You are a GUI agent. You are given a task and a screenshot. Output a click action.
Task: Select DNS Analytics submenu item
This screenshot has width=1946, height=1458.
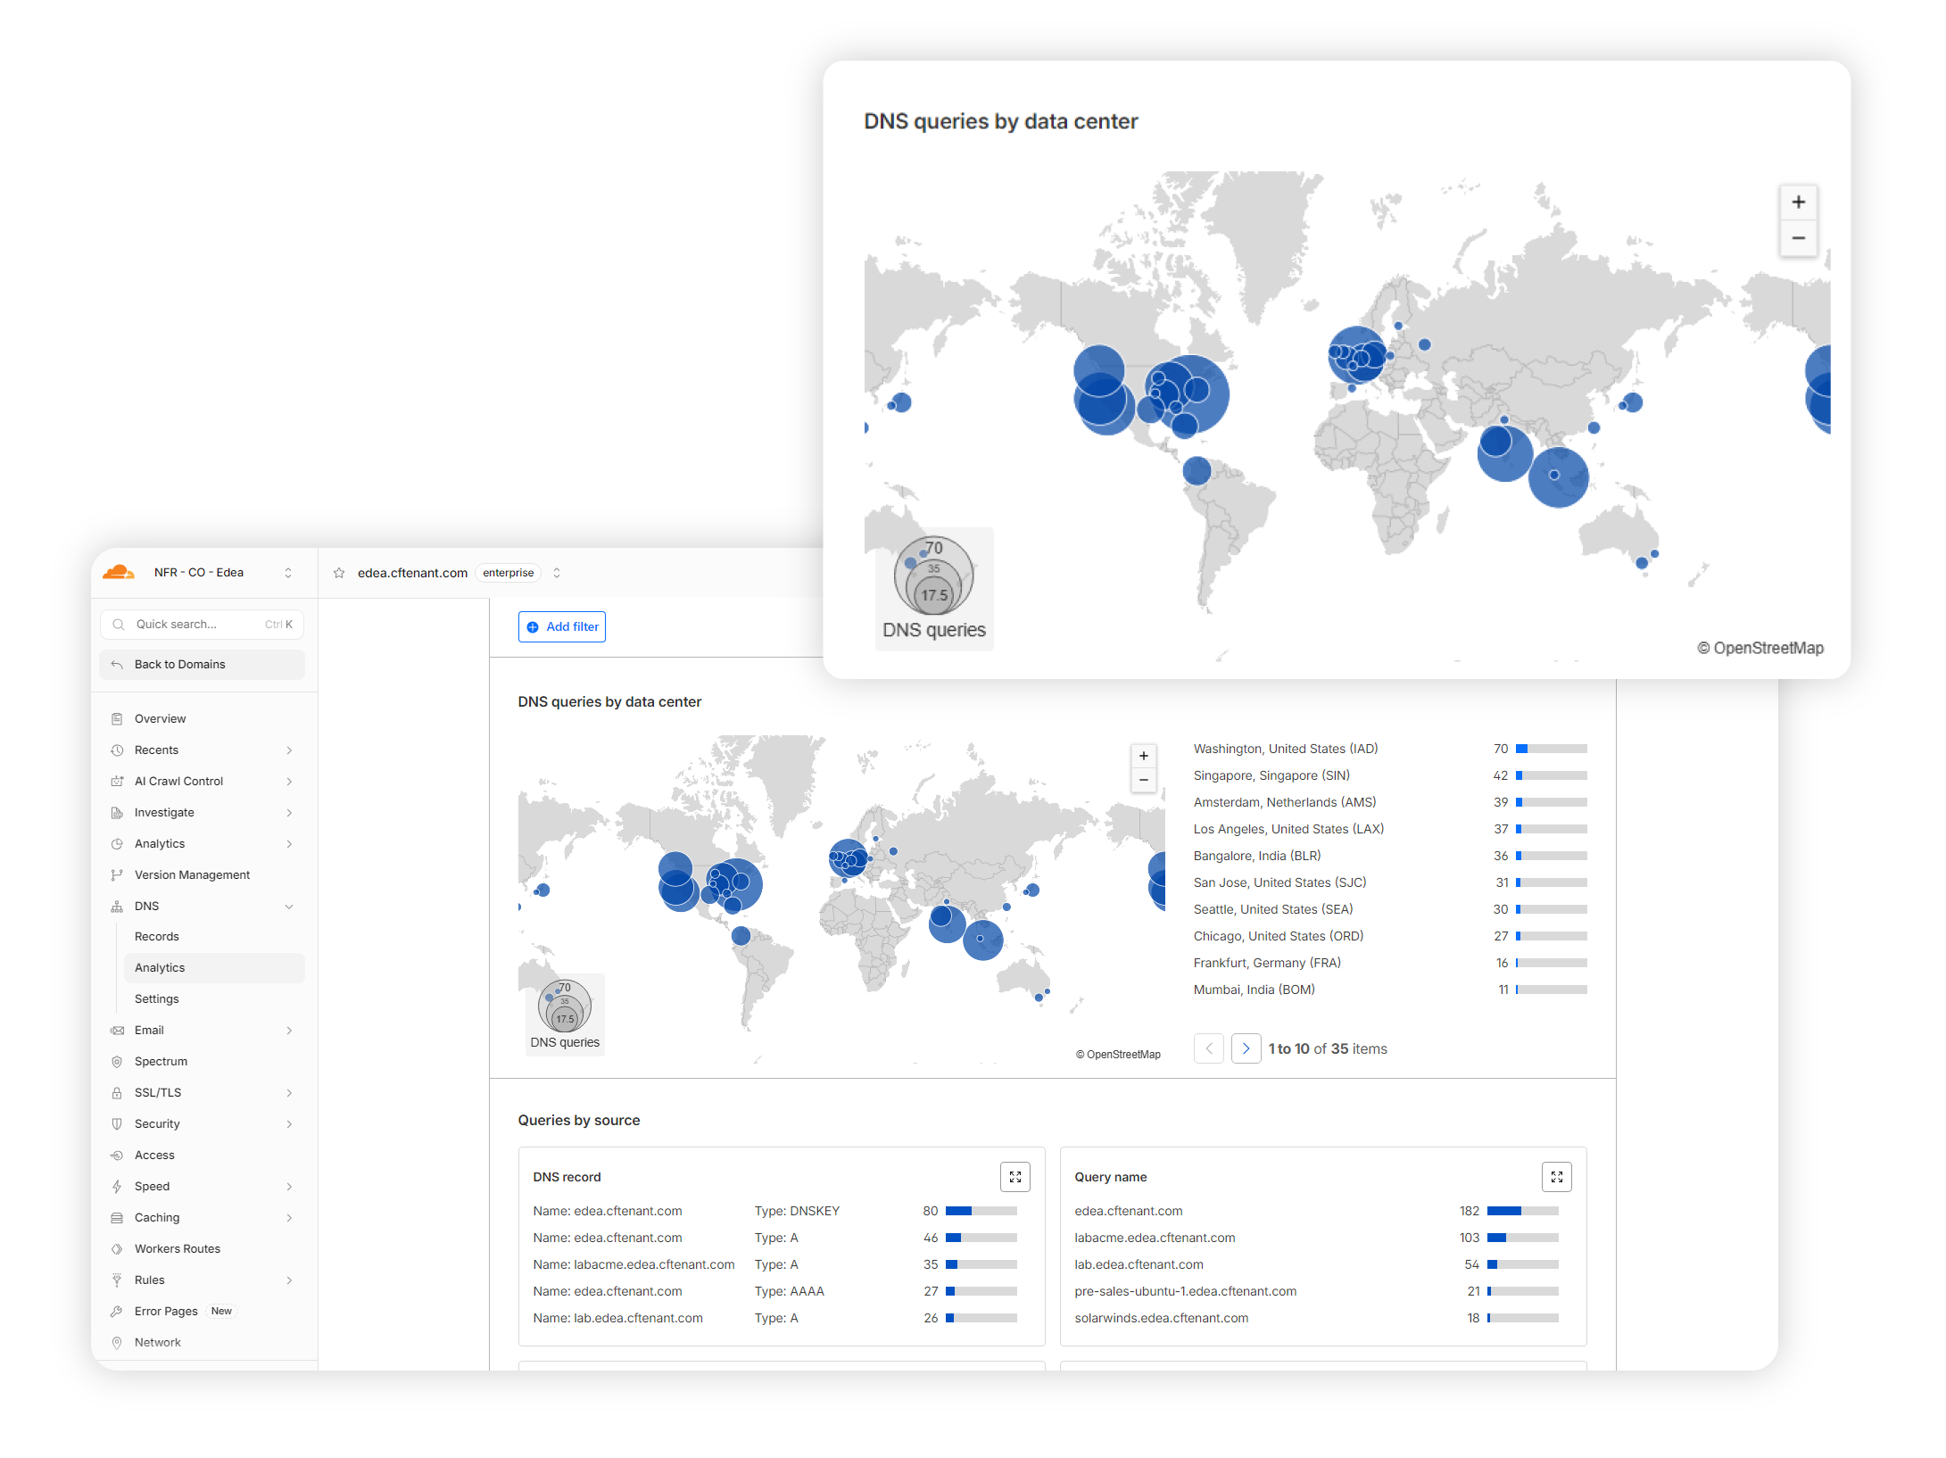214,967
